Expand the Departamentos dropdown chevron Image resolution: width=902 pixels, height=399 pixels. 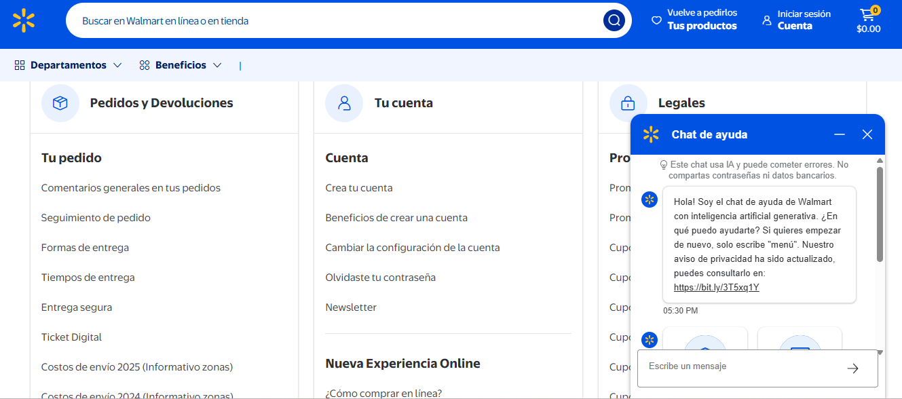(117, 65)
